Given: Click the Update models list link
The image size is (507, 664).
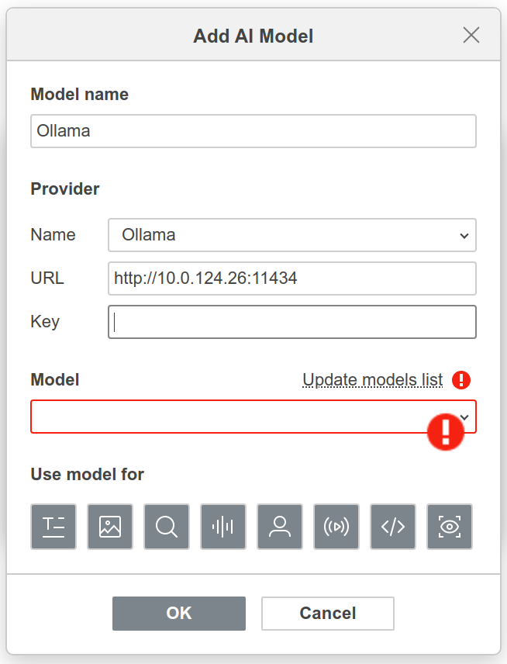Looking at the screenshot, I should click(373, 380).
